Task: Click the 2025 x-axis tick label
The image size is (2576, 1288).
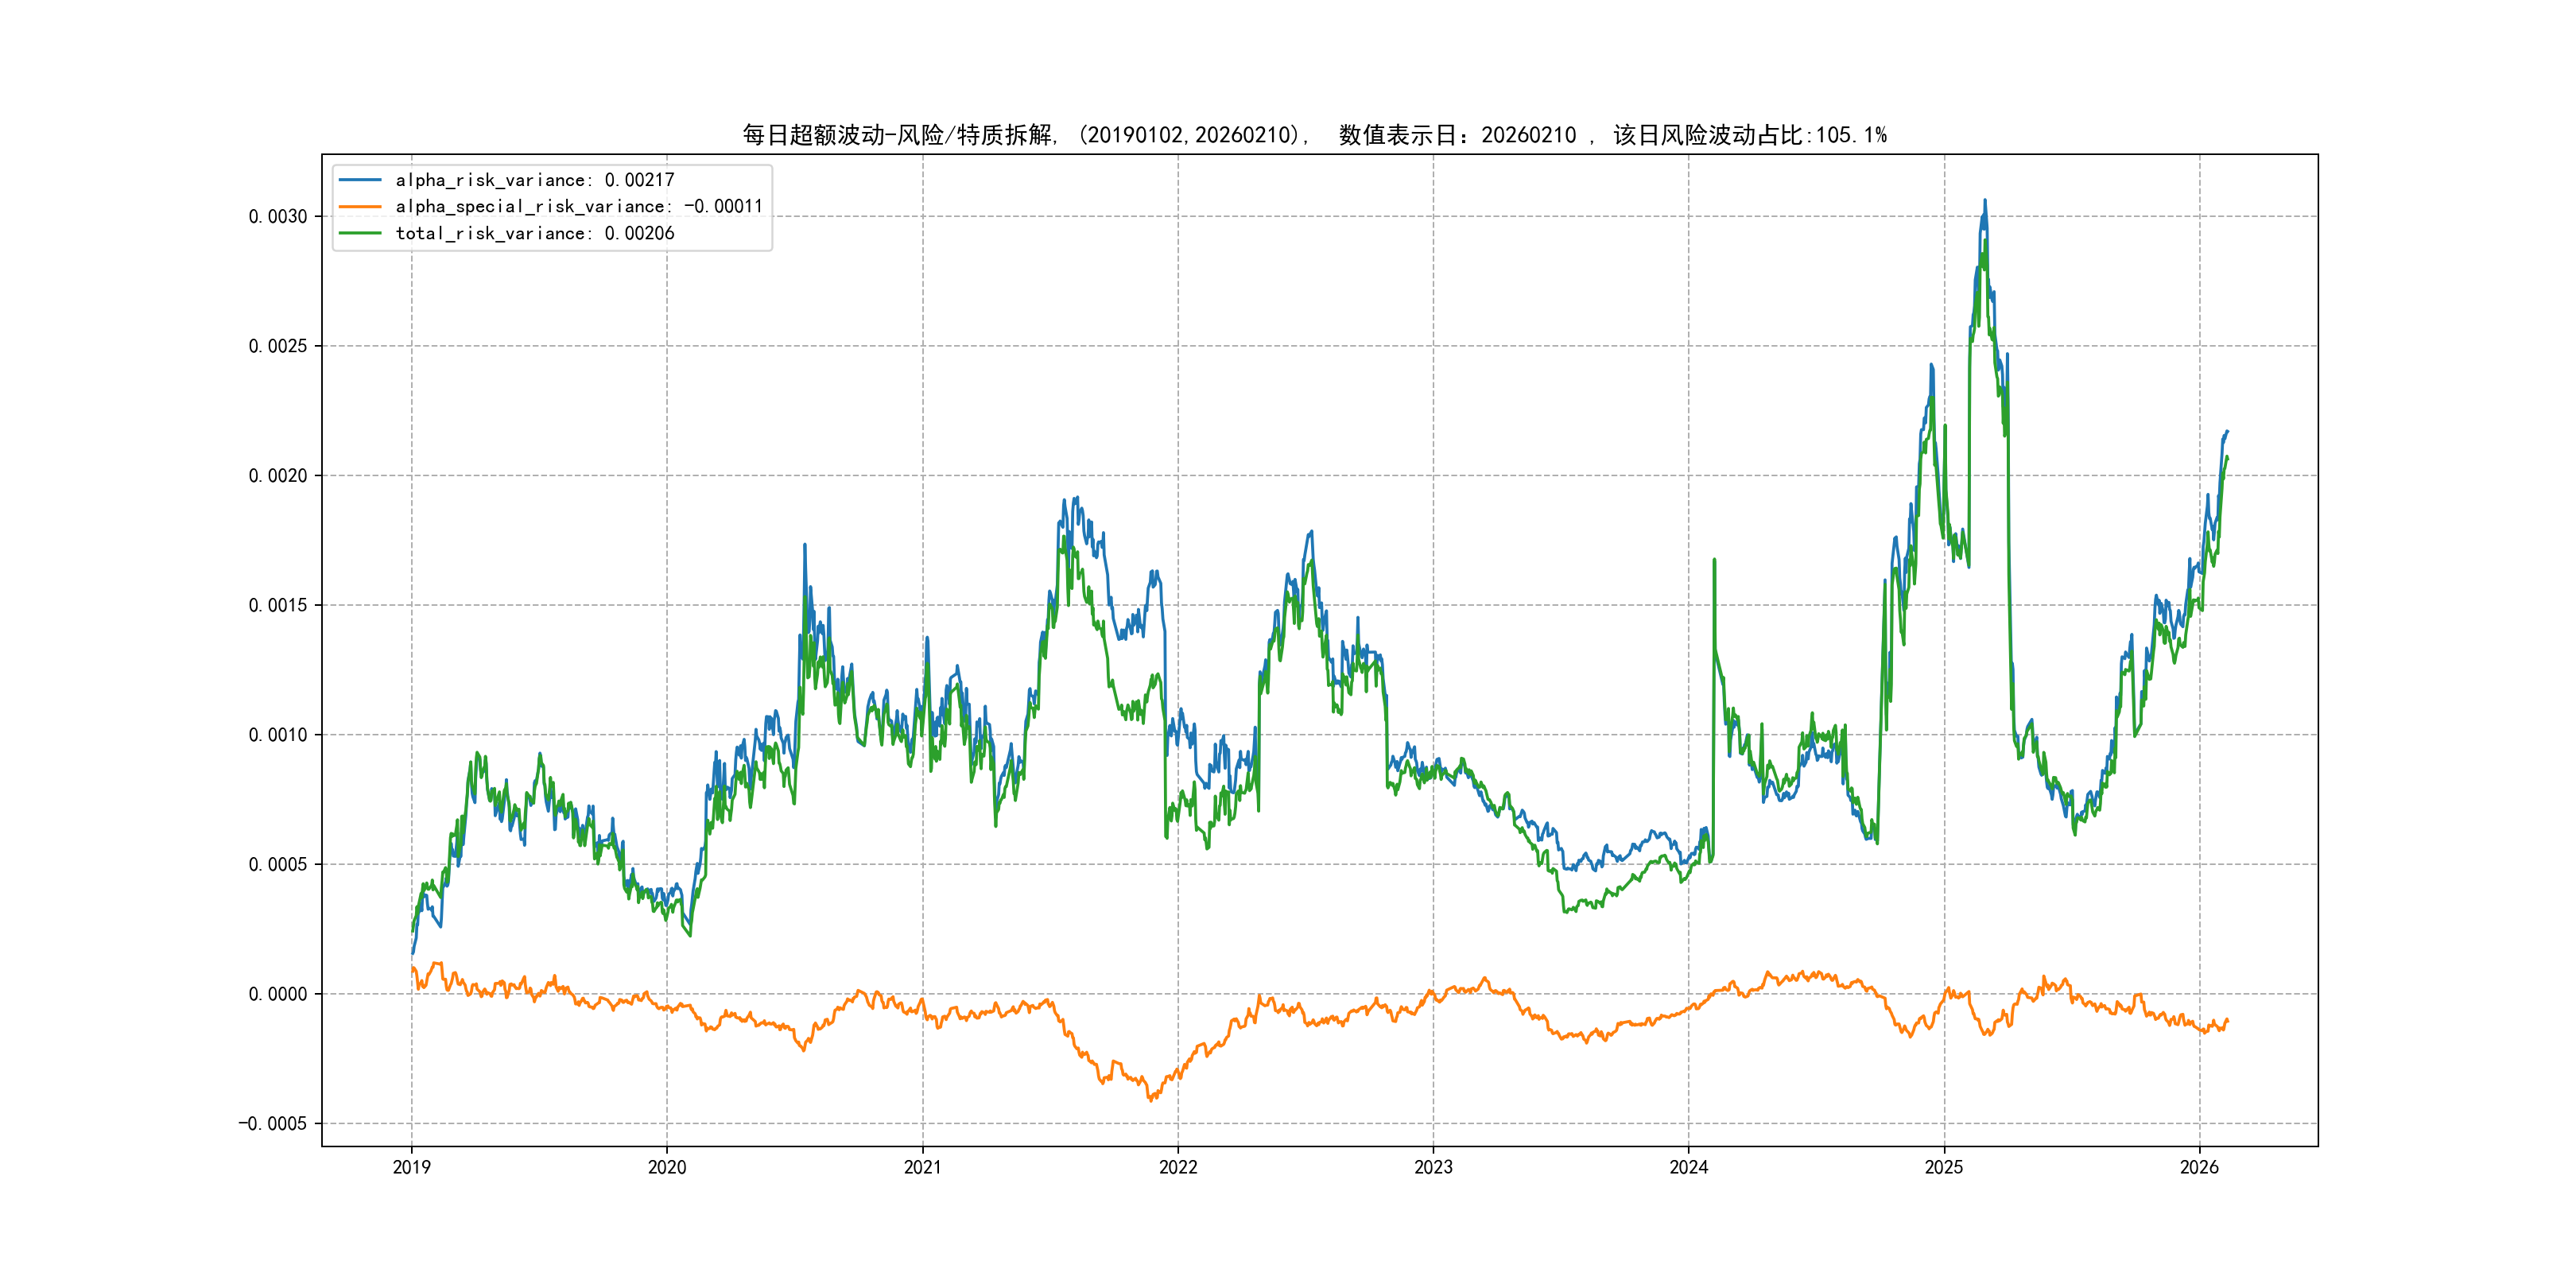Action: (1944, 1167)
